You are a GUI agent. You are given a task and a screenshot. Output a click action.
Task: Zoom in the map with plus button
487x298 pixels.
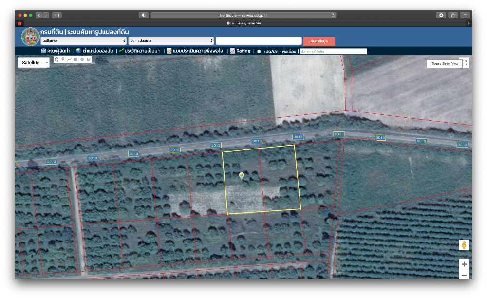(x=464, y=264)
